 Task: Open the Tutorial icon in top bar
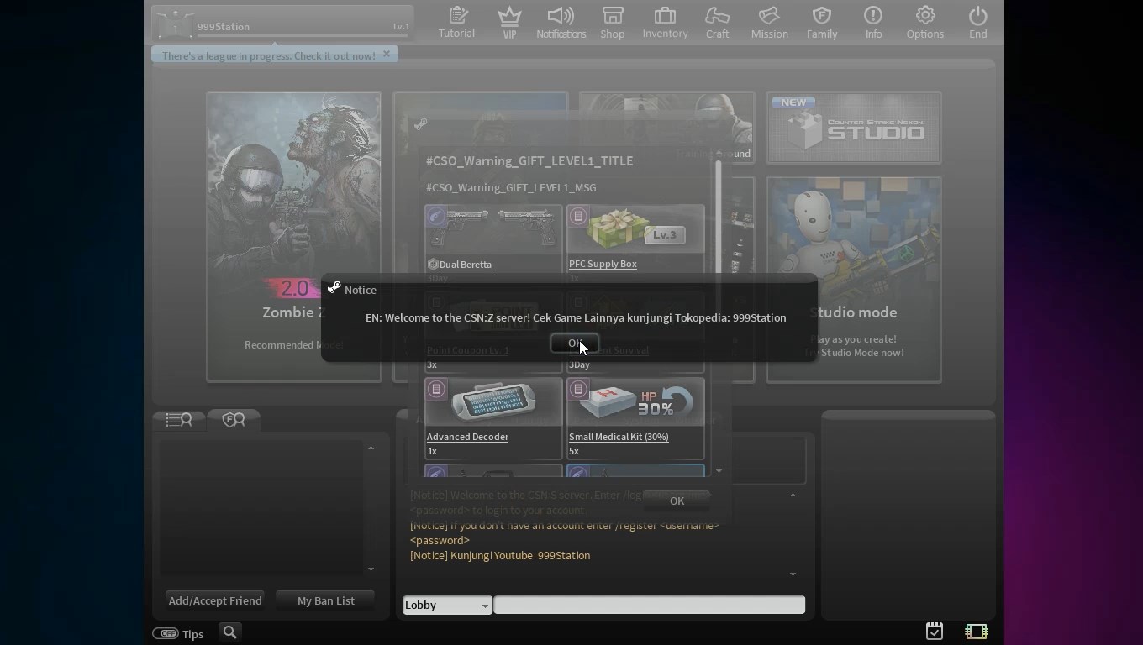pyautogui.click(x=456, y=24)
